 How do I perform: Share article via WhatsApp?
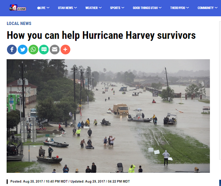coord(33,50)
